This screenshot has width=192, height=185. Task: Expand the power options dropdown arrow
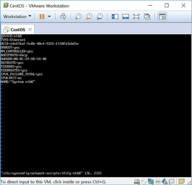(x=49, y=17)
